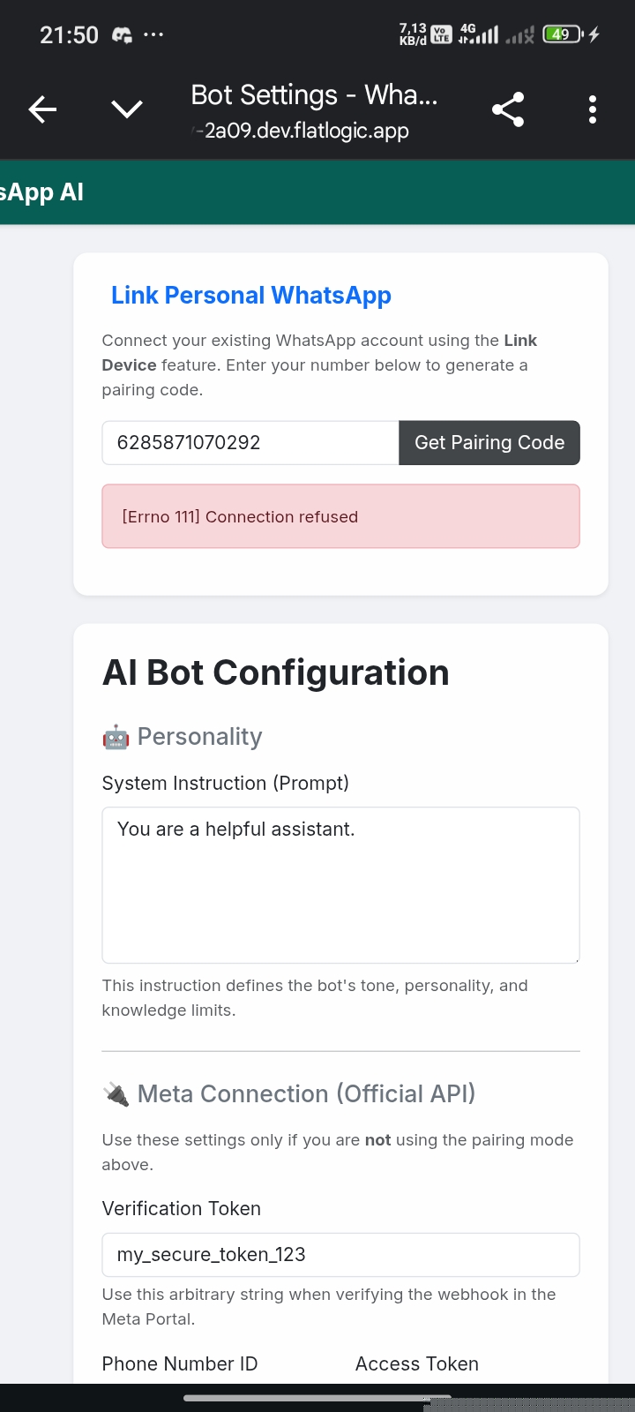Image resolution: width=635 pixels, height=1412 pixels.
Task: Tap the battery indicator in status bar
Action: click(563, 34)
